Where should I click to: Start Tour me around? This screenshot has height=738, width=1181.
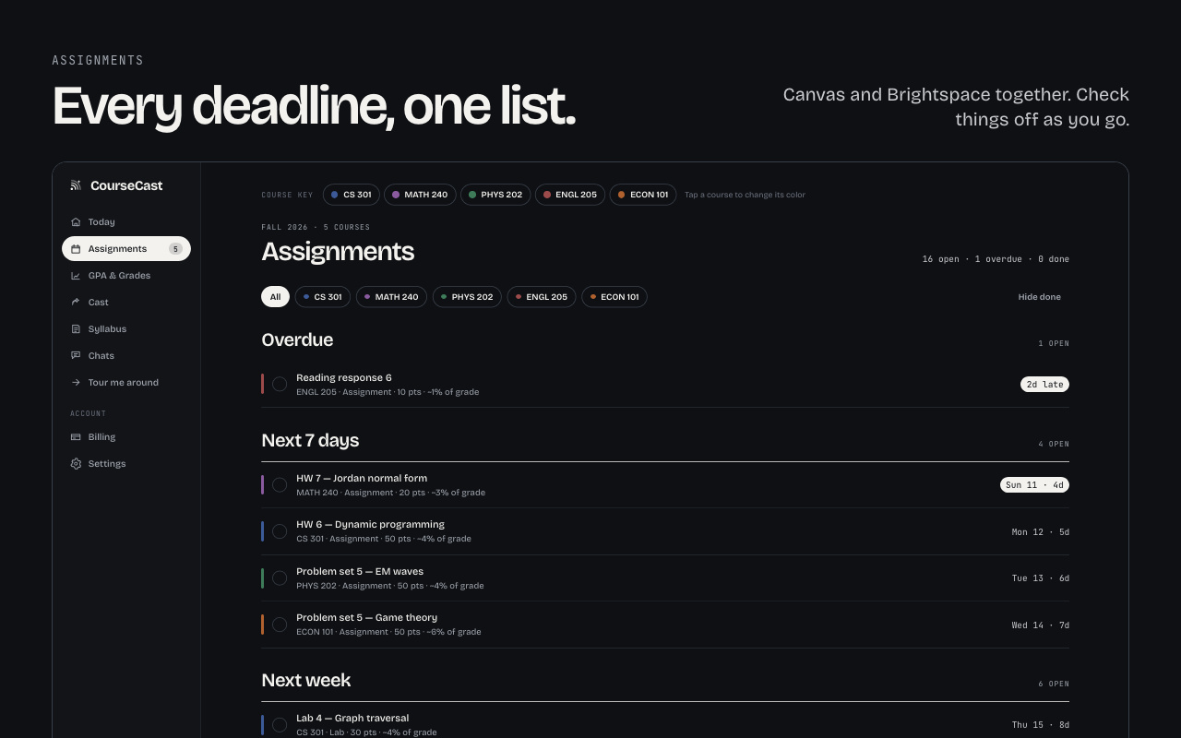[126, 382]
